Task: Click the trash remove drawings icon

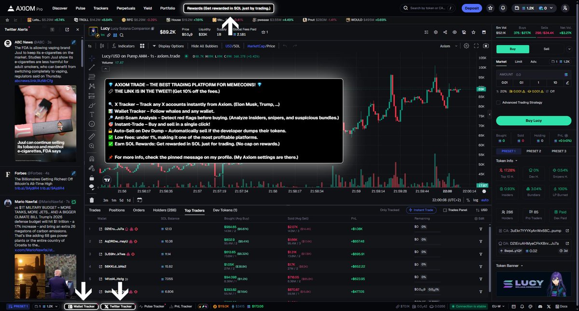Action: click(92, 200)
